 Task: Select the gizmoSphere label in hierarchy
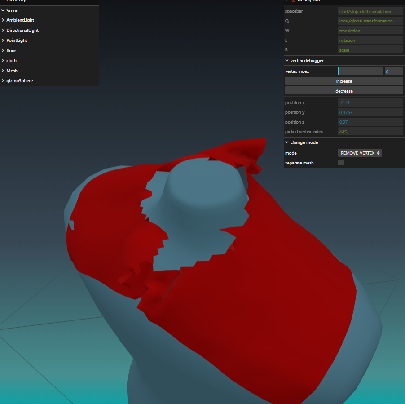(x=20, y=81)
